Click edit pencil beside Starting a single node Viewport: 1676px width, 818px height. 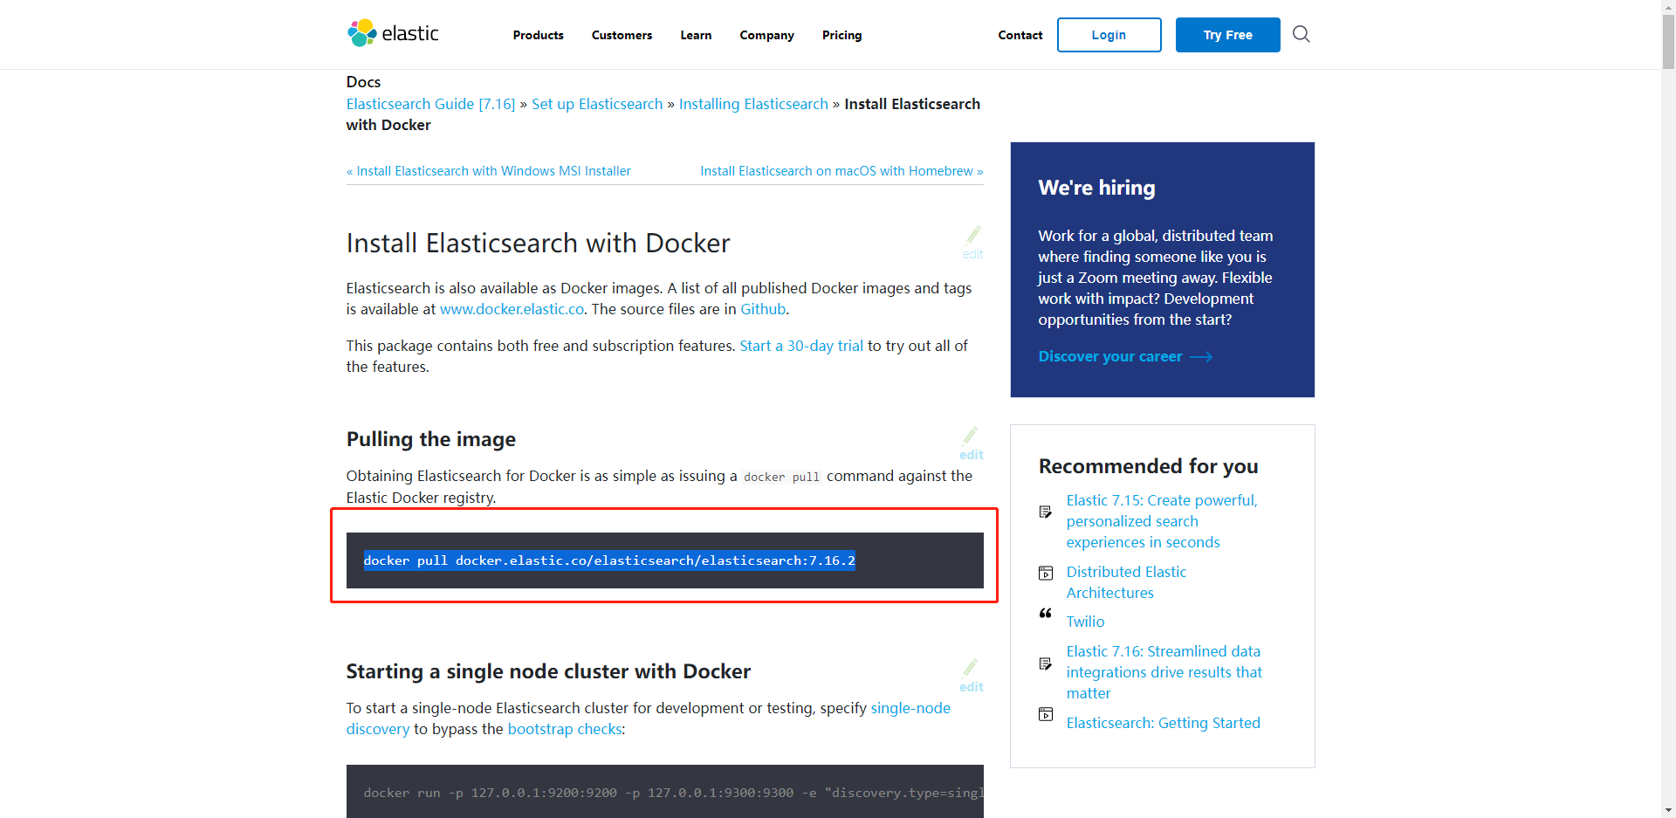click(x=971, y=676)
